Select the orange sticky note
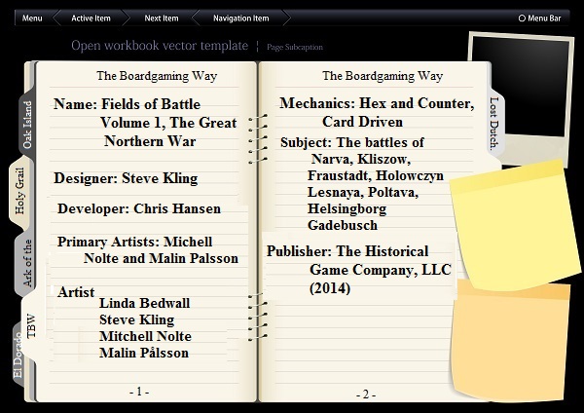Viewport: 584px width, 413px height. point(510,342)
